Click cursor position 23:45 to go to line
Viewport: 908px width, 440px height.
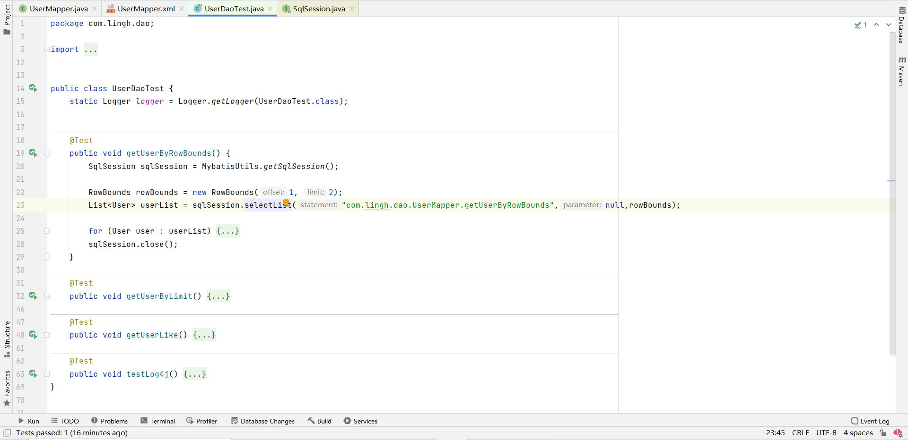point(775,432)
